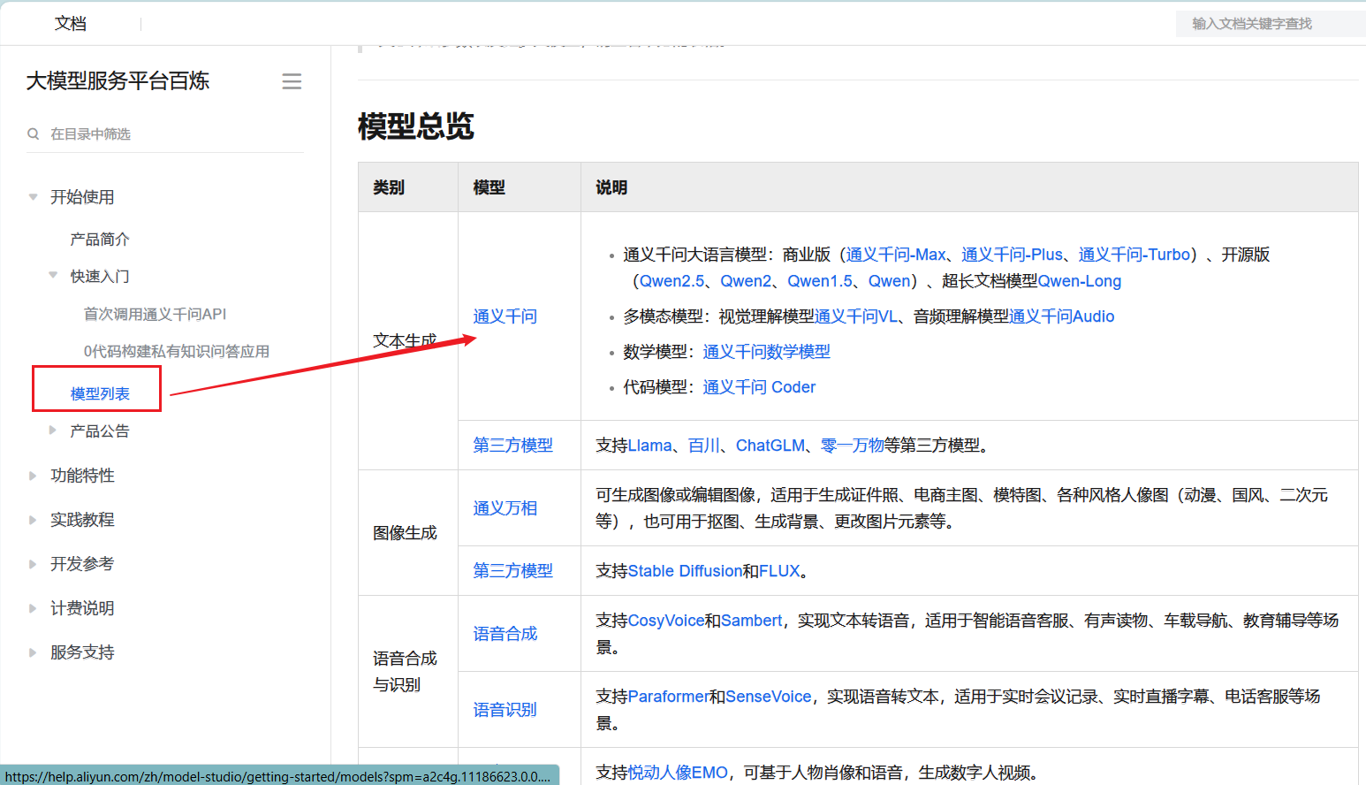Open Stable Diffusion link

685,571
